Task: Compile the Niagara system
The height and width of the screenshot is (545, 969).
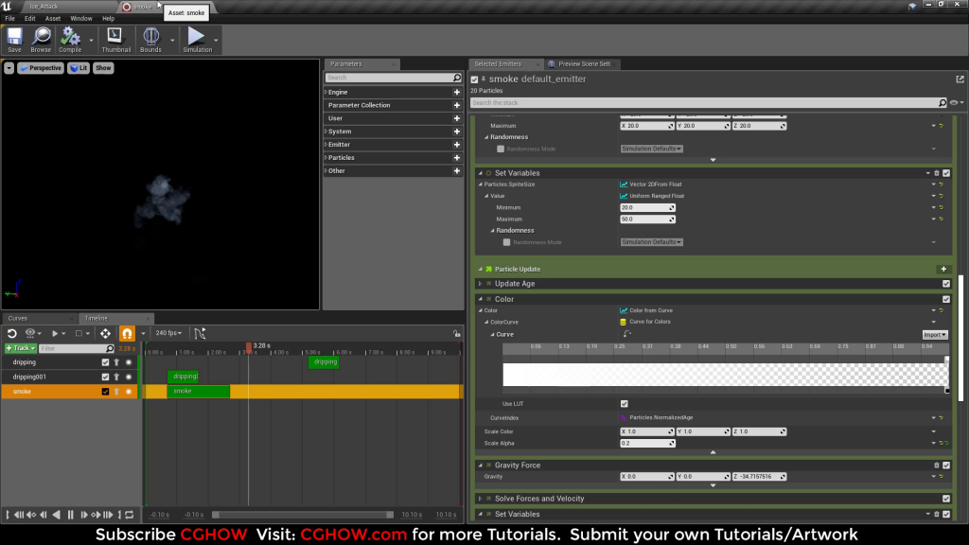Action: (70, 40)
